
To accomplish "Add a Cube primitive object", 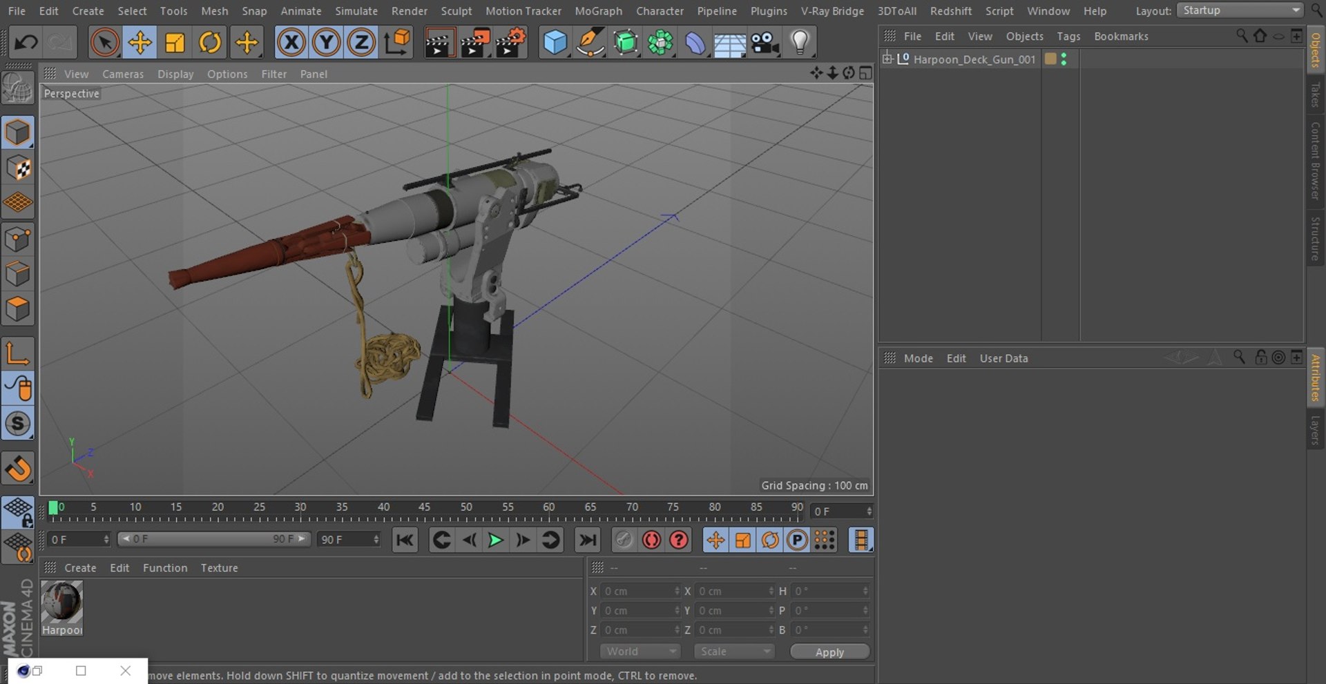I will [x=555, y=43].
